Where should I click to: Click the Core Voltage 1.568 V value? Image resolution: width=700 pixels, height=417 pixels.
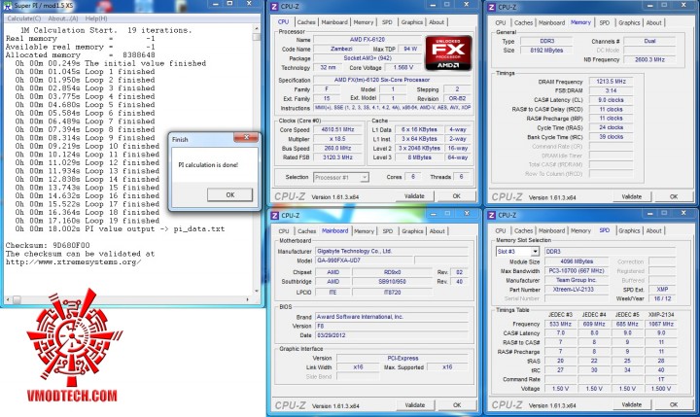coord(403,67)
